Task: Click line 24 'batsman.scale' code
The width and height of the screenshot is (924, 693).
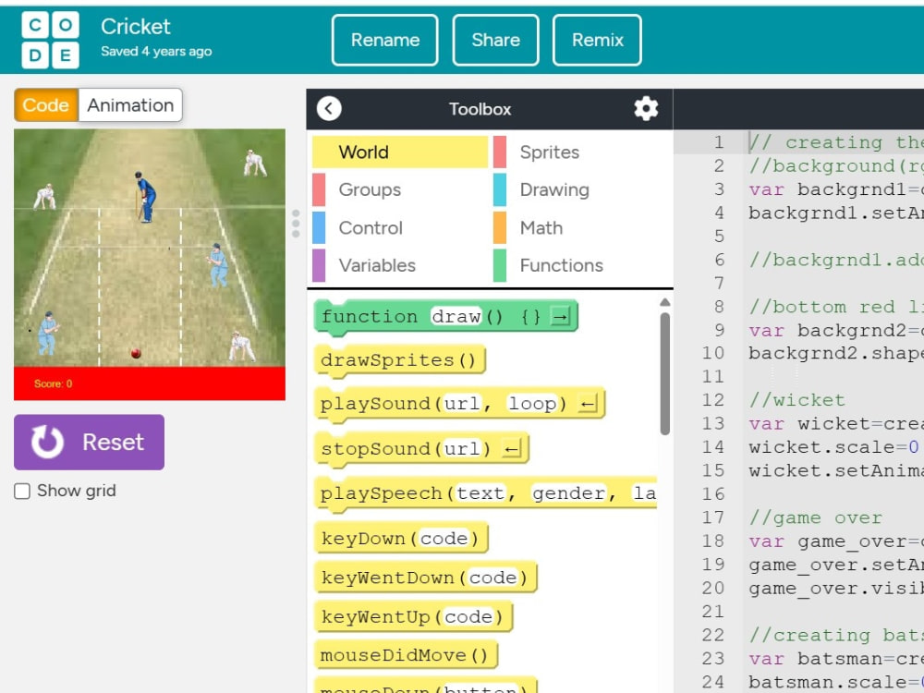Action: [836, 683]
